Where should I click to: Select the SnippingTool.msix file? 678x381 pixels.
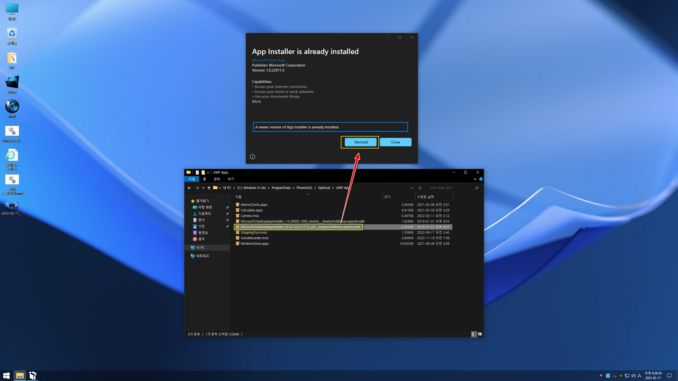(254, 232)
